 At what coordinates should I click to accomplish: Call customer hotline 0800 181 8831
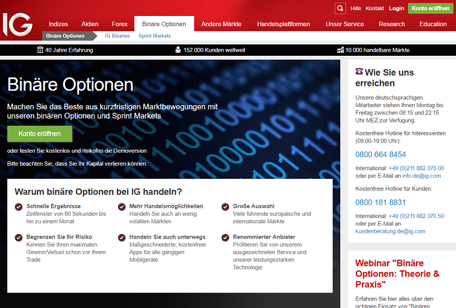point(380,203)
